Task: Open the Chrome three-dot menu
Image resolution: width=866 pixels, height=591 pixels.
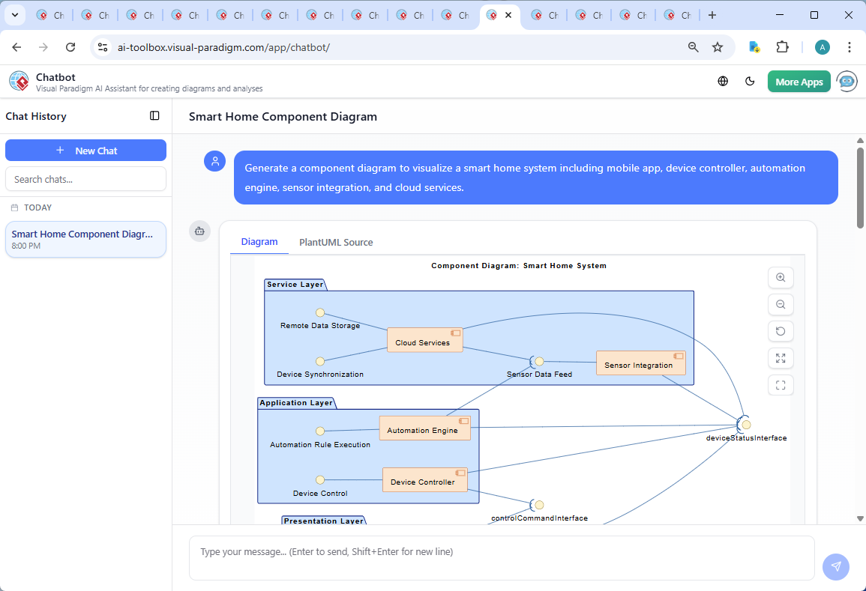Action: click(x=850, y=47)
